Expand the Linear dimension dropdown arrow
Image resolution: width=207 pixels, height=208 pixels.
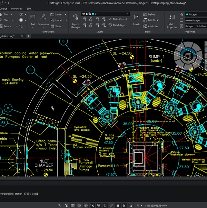66,14
